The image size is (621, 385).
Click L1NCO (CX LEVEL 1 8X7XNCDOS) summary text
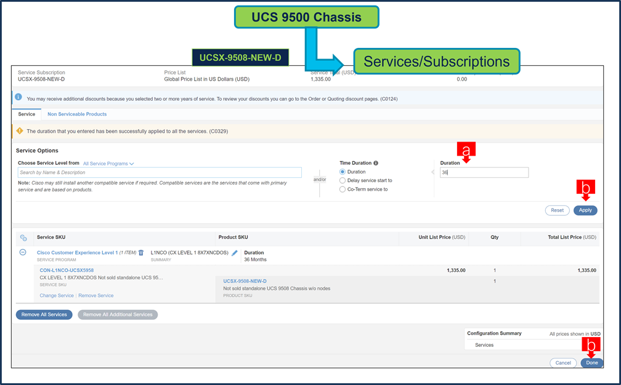point(189,253)
